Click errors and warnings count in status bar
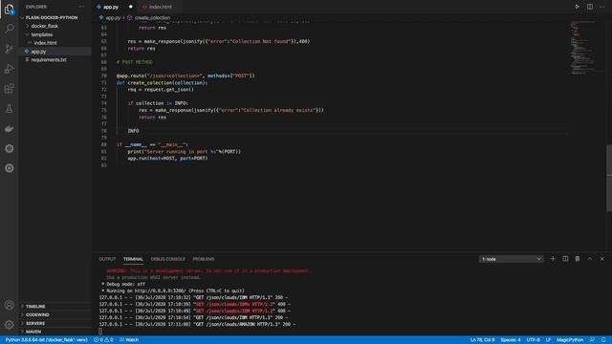 click(104, 340)
